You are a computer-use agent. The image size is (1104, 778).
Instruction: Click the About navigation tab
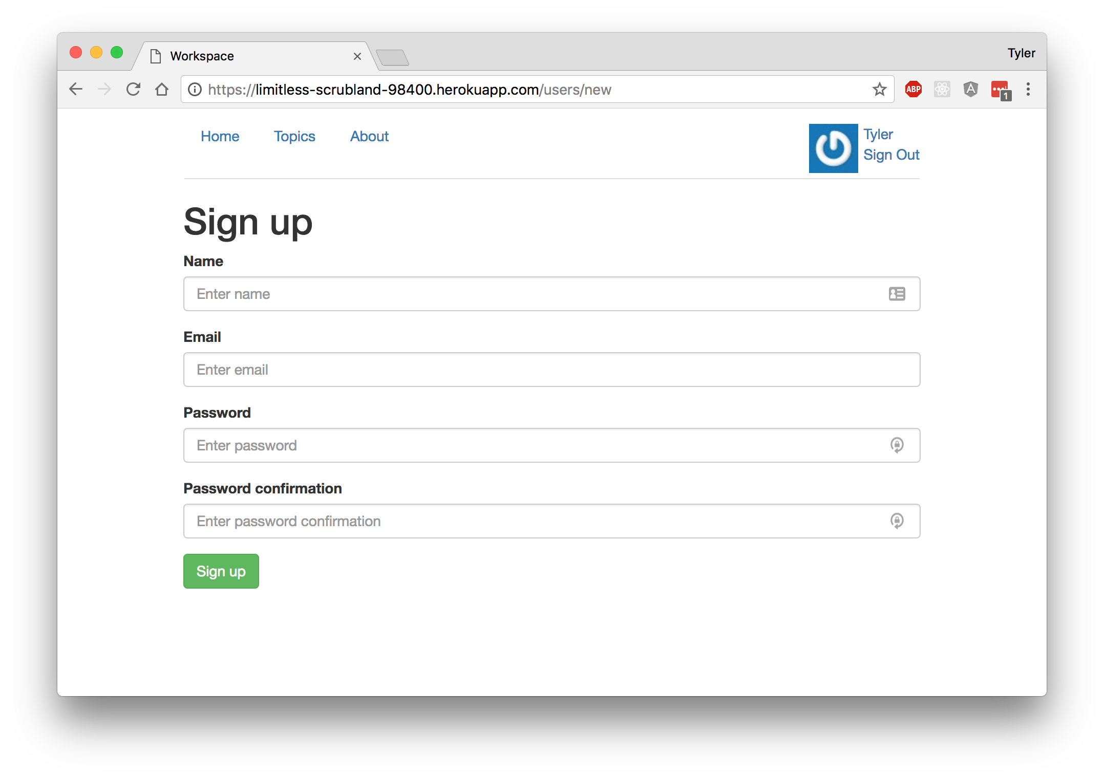point(369,136)
